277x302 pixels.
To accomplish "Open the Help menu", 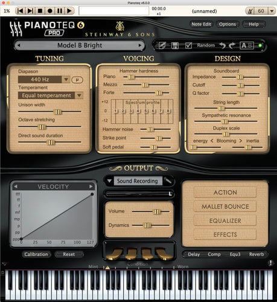I will coord(253,24).
